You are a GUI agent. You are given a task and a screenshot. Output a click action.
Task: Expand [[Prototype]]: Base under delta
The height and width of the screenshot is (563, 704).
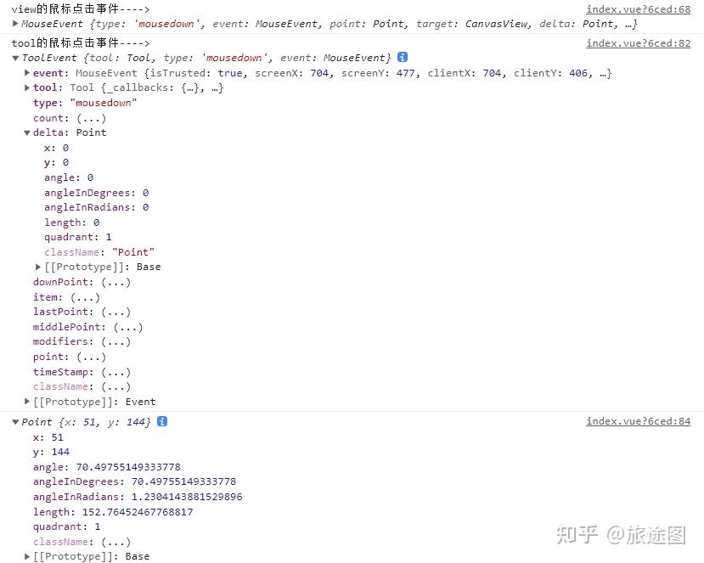tap(38, 266)
